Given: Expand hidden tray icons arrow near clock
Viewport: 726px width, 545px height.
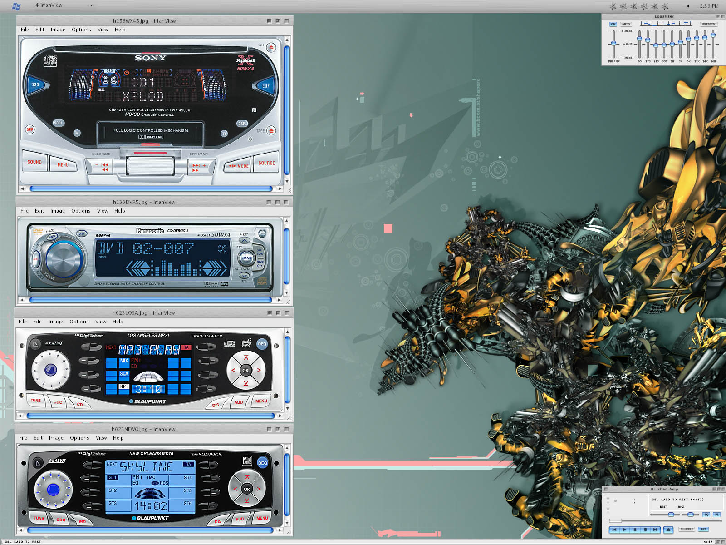Looking at the screenshot, I should pyautogui.click(x=688, y=6).
